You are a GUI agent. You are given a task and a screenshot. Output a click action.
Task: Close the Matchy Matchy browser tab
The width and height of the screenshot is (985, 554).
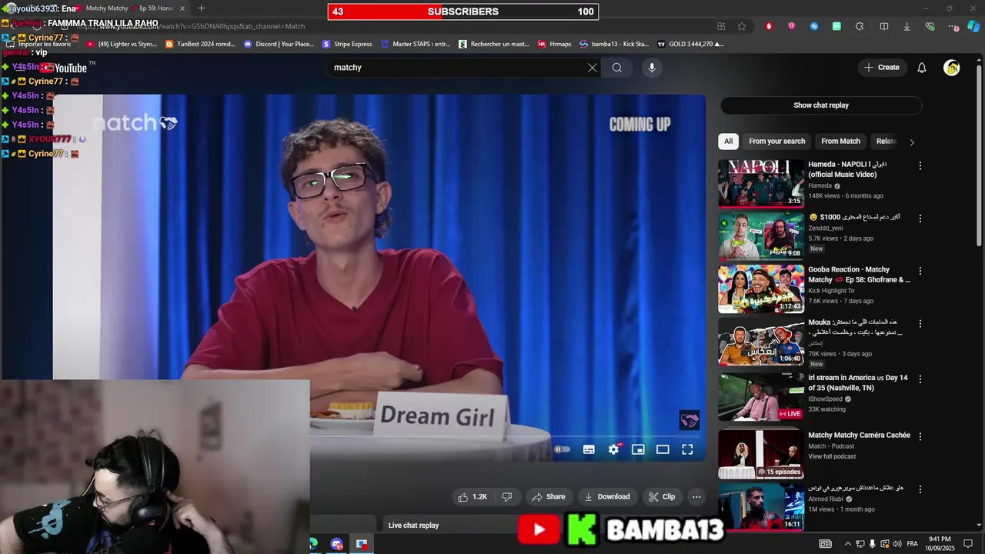click(x=182, y=8)
